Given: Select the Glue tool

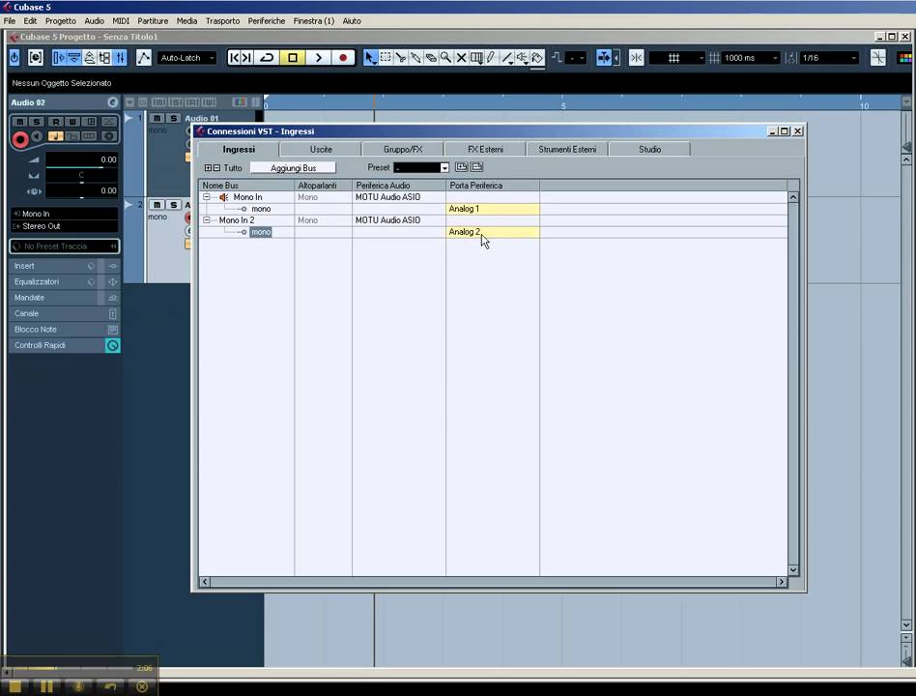Looking at the screenshot, I should pyautogui.click(x=415, y=57).
